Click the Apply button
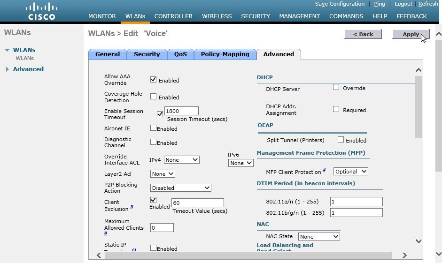442x263 pixels. click(411, 34)
